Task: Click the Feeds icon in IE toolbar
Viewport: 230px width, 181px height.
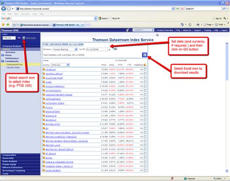Action: tap(190, 25)
